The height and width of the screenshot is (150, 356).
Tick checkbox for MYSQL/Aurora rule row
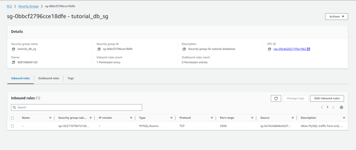click(x=13, y=126)
